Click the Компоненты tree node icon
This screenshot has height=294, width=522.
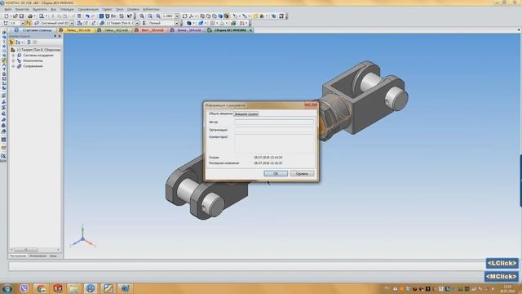(20, 60)
